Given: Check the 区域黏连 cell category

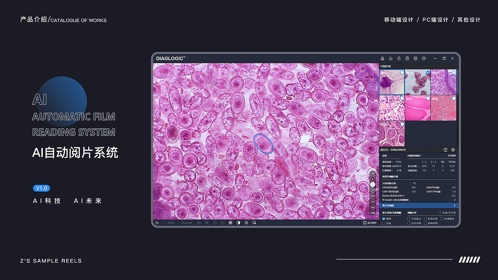Looking at the screenshot, I should tap(442, 219).
